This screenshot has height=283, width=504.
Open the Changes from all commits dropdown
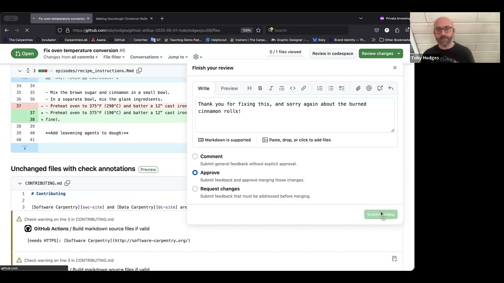tap(71, 57)
